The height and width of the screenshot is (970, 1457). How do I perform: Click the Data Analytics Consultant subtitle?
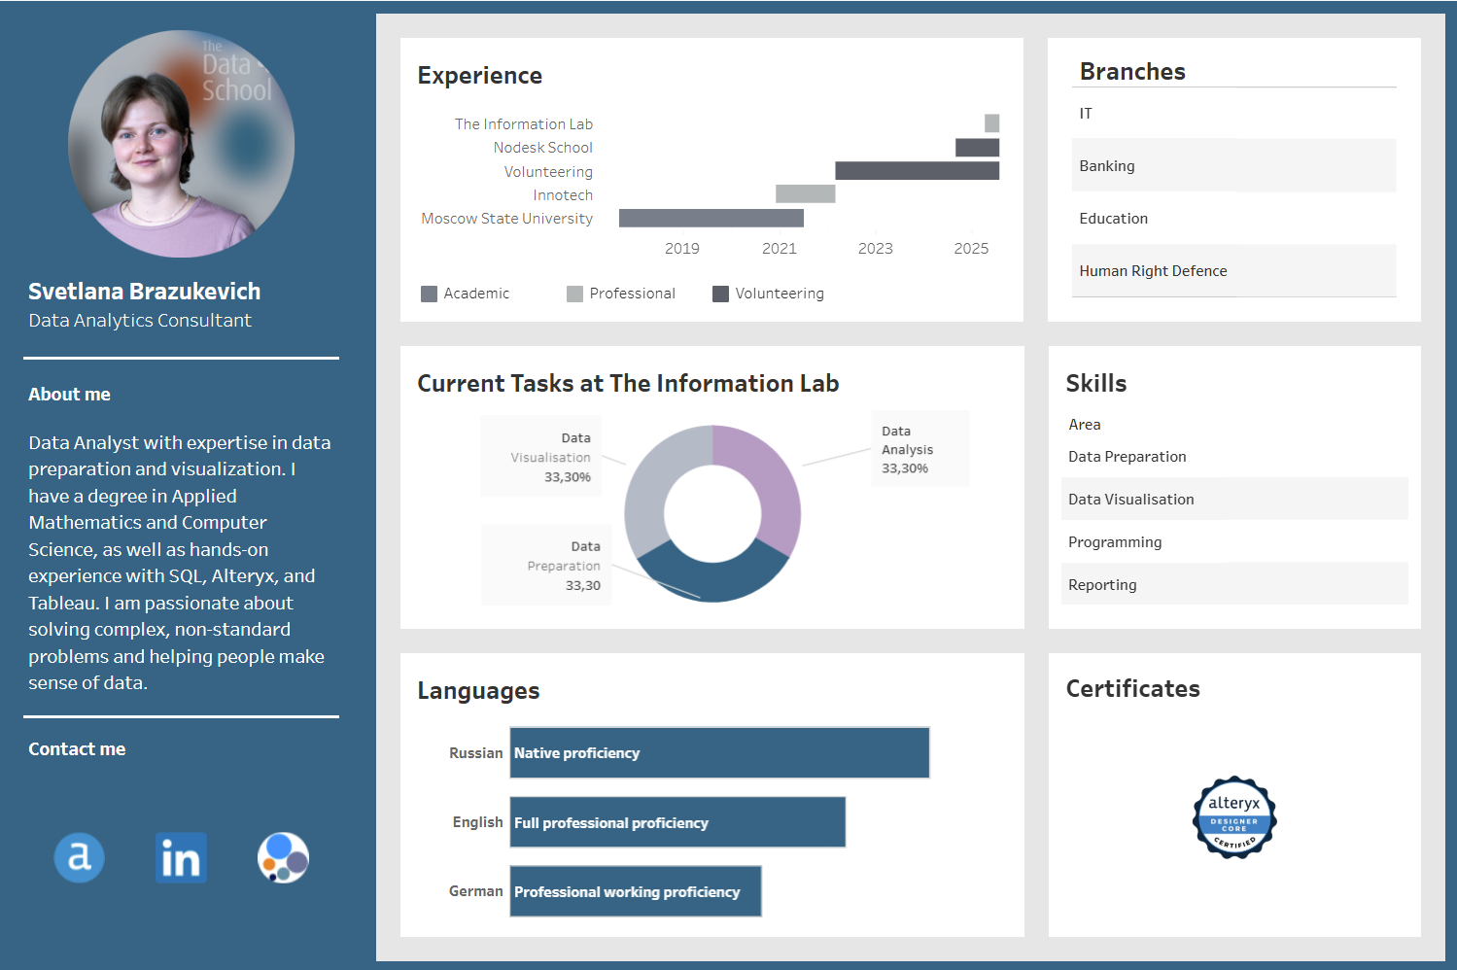(140, 321)
